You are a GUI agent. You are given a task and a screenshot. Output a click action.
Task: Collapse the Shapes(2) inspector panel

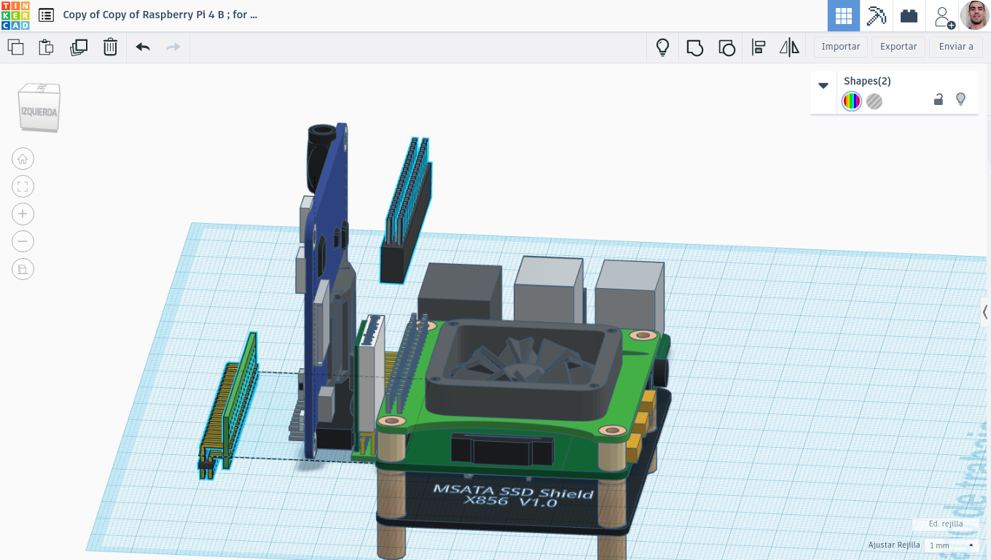pyautogui.click(x=823, y=85)
